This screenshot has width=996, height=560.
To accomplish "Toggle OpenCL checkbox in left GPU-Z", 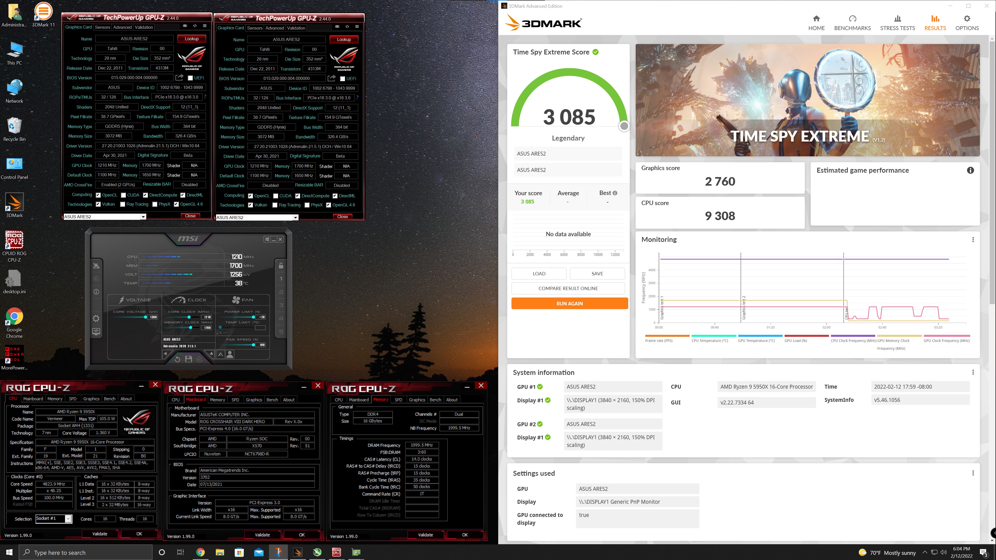I will [98, 195].
